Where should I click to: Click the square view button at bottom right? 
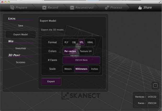155,86
